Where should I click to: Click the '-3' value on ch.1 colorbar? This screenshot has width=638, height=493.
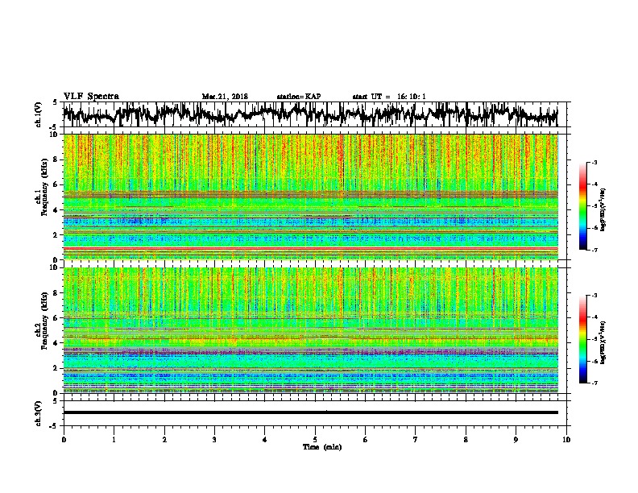pos(594,163)
